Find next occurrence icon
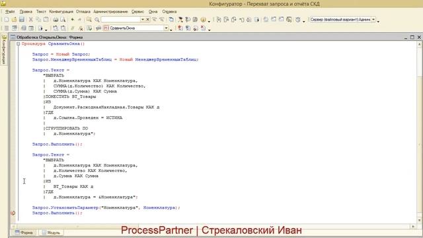 [x=161, y=19]
